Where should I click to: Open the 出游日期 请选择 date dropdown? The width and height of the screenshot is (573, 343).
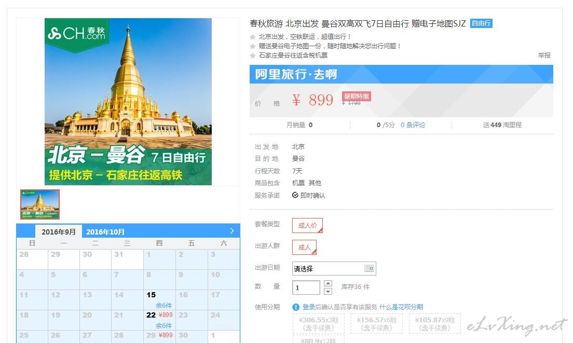point(328,269)
